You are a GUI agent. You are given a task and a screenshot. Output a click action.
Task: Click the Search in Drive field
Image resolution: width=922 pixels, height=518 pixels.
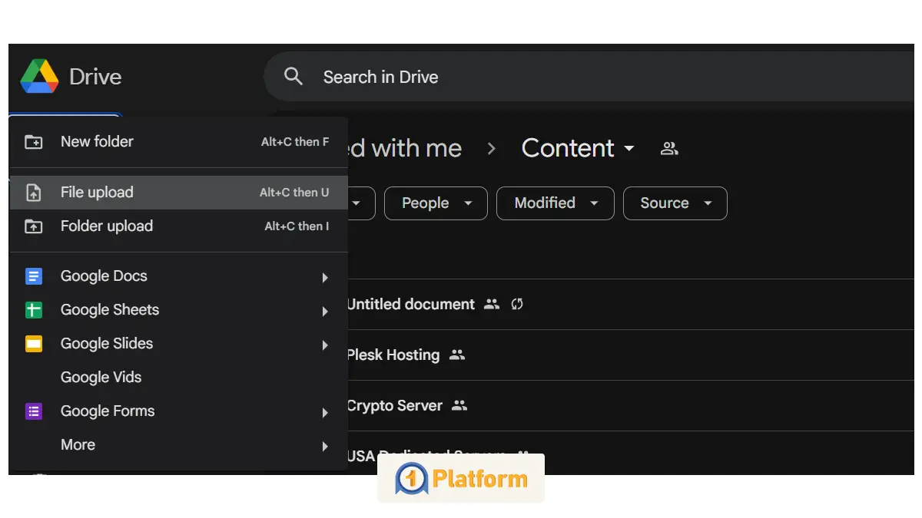pyautogui.click(x=538, y=77)
